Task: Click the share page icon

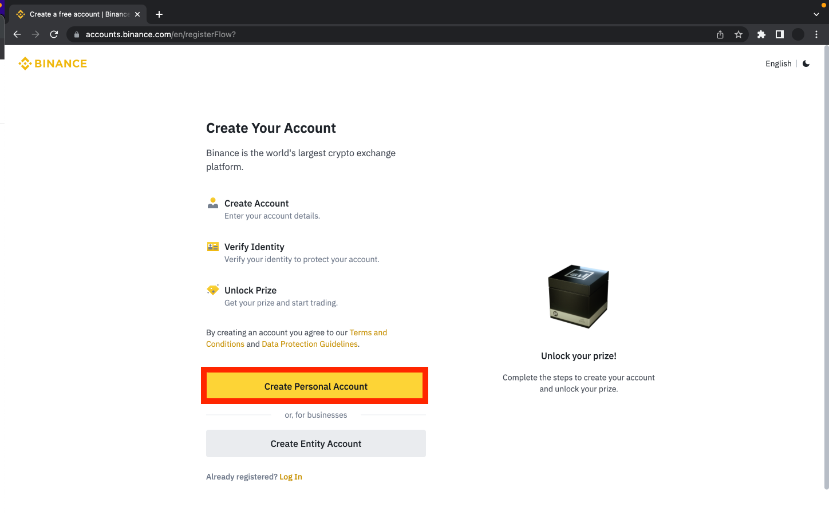Action: click(x=720, y=34)
